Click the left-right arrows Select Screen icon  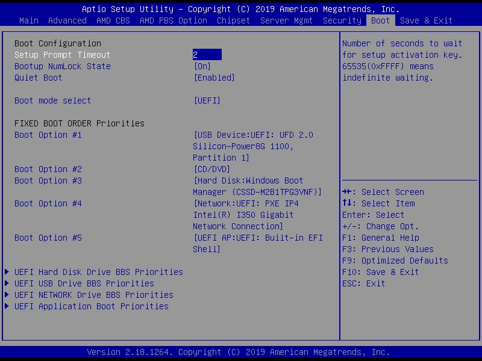(347, 192)
